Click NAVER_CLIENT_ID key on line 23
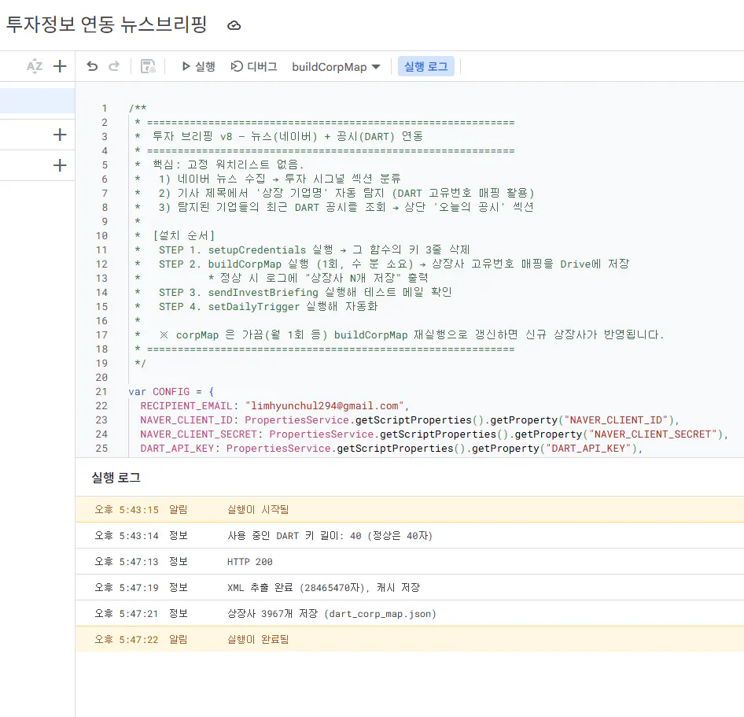The height and width of the screenshot is (717, 744). tap(186, 420)
